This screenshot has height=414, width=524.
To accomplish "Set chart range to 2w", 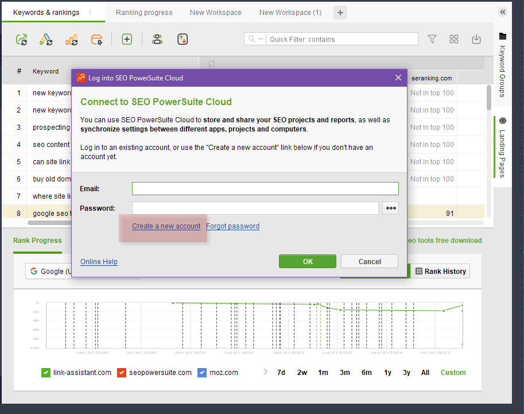I will (302, 373).
